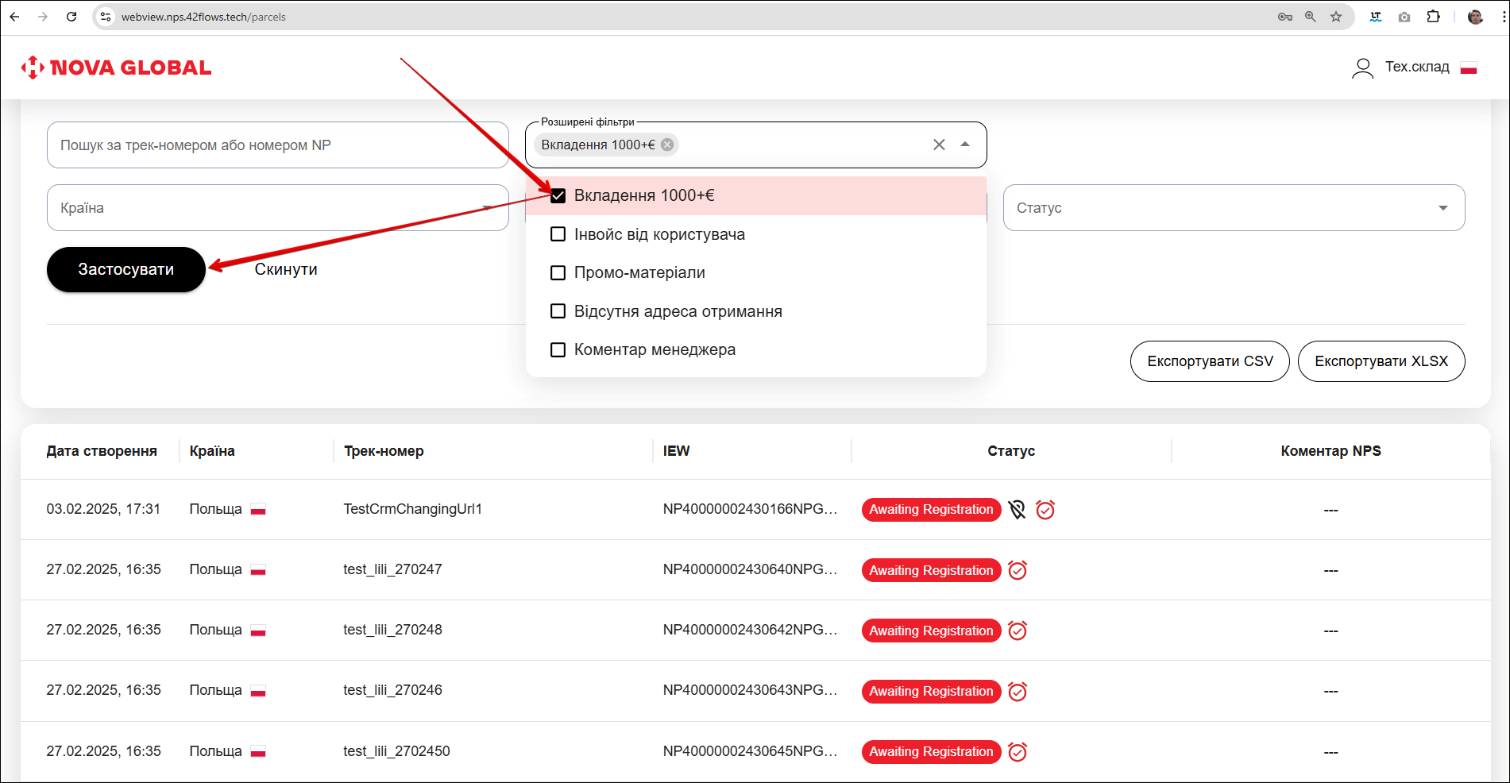The height and width of the screenshot is (783, 1510).
Task: Bookmark this page with the star icon
Action: 1336,17
